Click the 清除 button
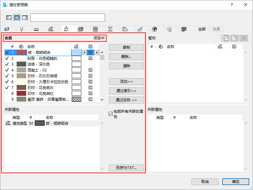The width and height of the screenshot is (253, 190). [126, 66]
